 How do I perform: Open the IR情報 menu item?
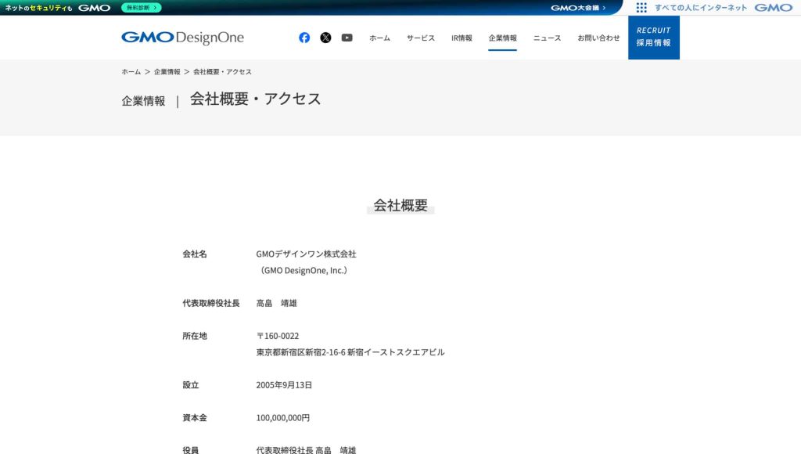462,38
